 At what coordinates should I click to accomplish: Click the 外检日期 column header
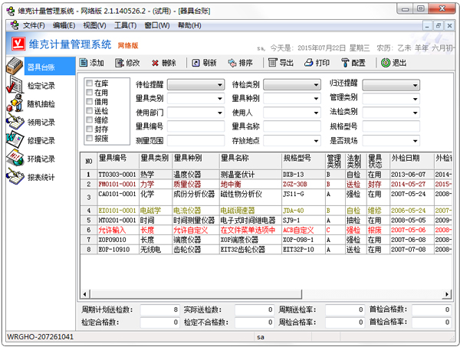(x=412, y=161)
